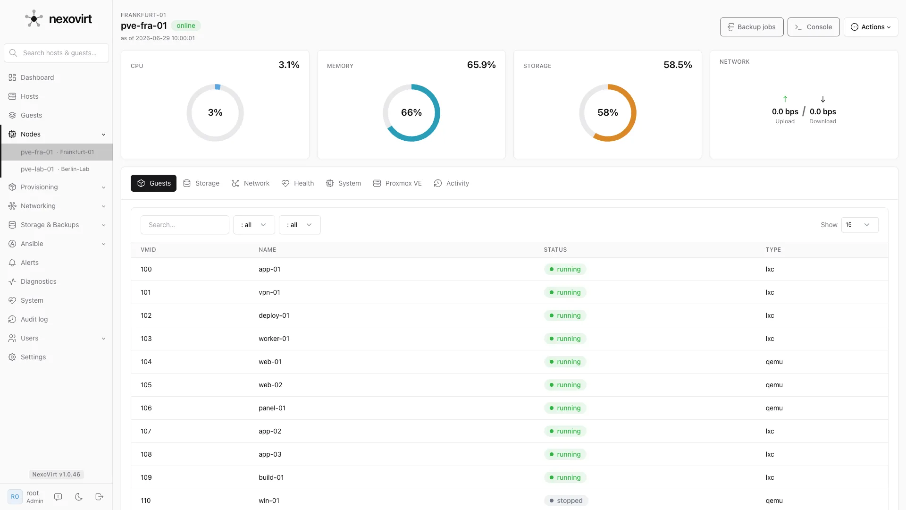906x510 pixels.
Task: Click the Networking icon in sidebar
Action: click(12, 206)
